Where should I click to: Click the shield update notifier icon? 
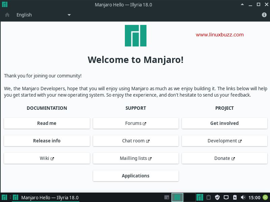click(217, 197)
